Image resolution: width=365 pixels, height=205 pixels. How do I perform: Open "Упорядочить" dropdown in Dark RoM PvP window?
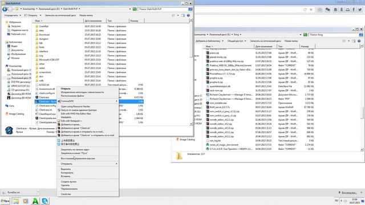tap(13, 15)
